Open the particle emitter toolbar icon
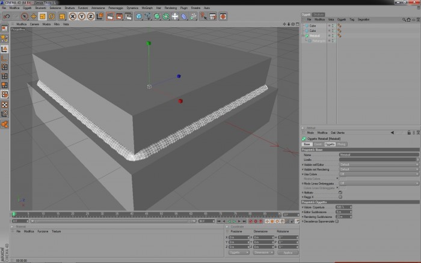This screenshot has height=263, width=421. 193,16
